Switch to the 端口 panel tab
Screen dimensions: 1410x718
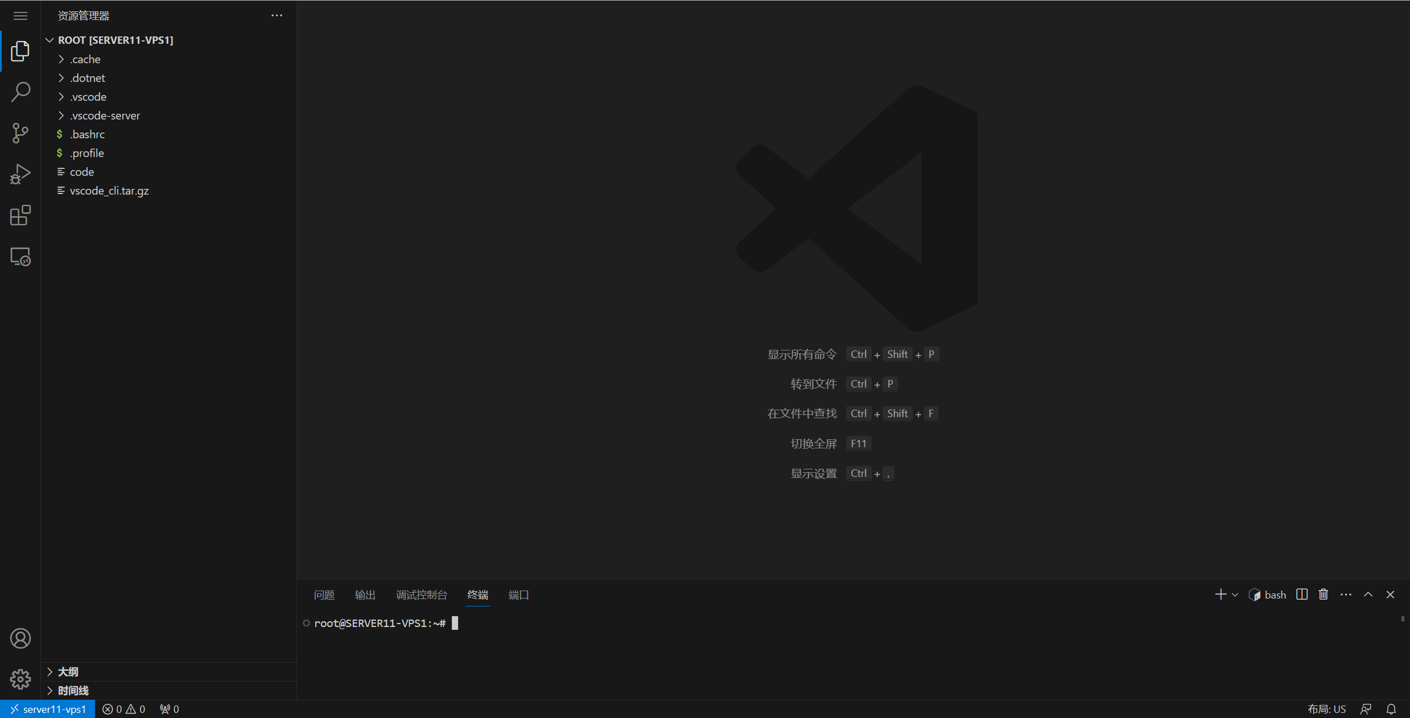(518, 595)
